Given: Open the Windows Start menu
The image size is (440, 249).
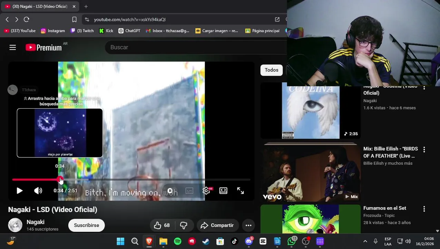Looking at the screenshot, I should coord(120,241).
